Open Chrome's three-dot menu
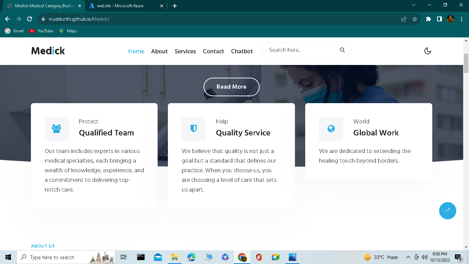This screenshot has width=469, height=264. 461,19
